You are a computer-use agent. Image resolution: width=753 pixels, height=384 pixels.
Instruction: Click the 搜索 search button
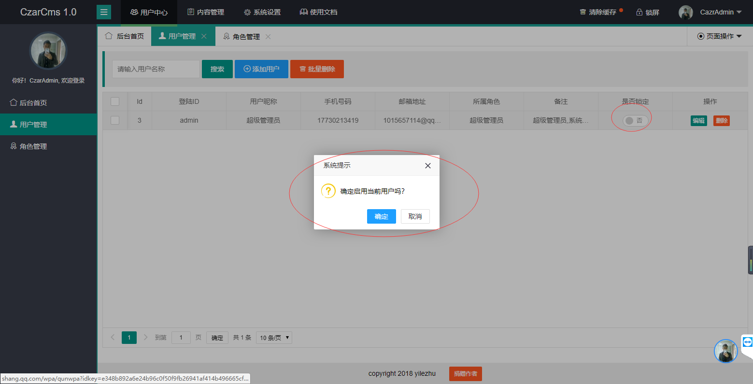coord(217,69)
